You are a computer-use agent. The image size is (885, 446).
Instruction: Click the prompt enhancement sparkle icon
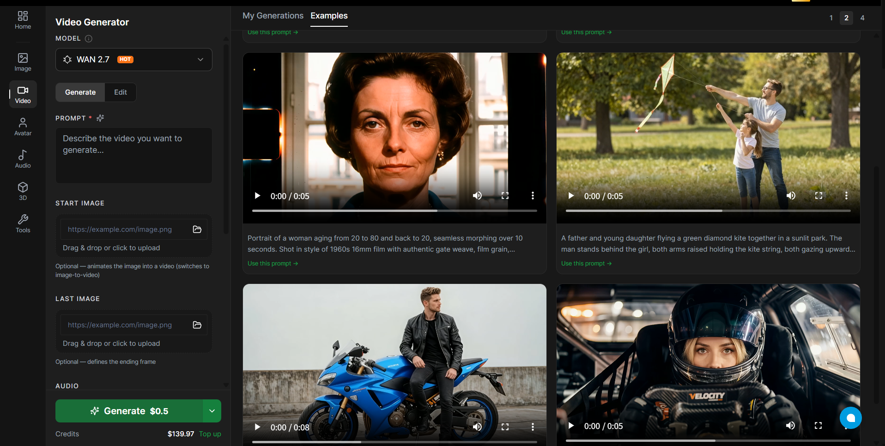(100, 118)
